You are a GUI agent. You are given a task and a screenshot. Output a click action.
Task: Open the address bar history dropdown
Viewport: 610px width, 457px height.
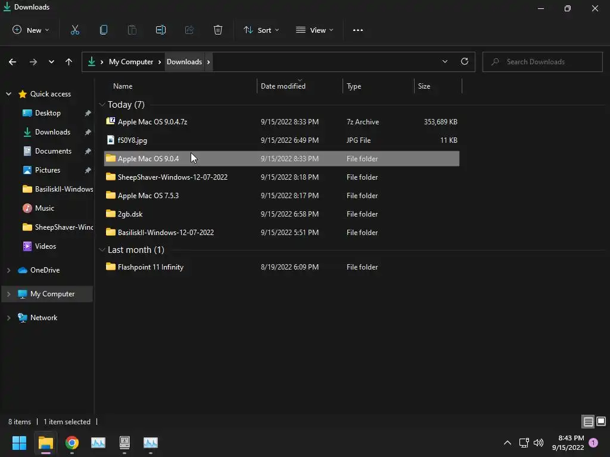(444, 61)
